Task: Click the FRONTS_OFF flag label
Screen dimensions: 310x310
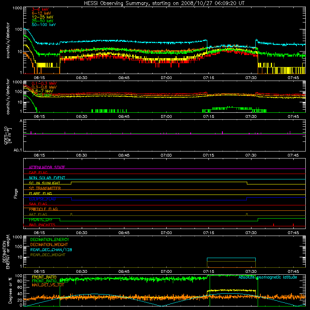Action: (x=41, y=220)
